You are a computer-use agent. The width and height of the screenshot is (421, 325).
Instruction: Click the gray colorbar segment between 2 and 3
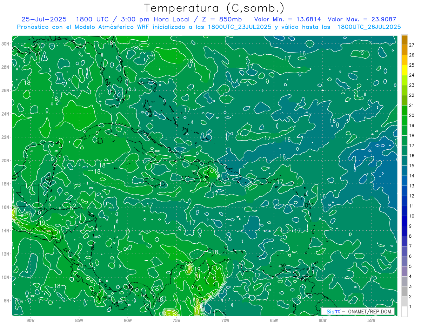tap(405, 291)
